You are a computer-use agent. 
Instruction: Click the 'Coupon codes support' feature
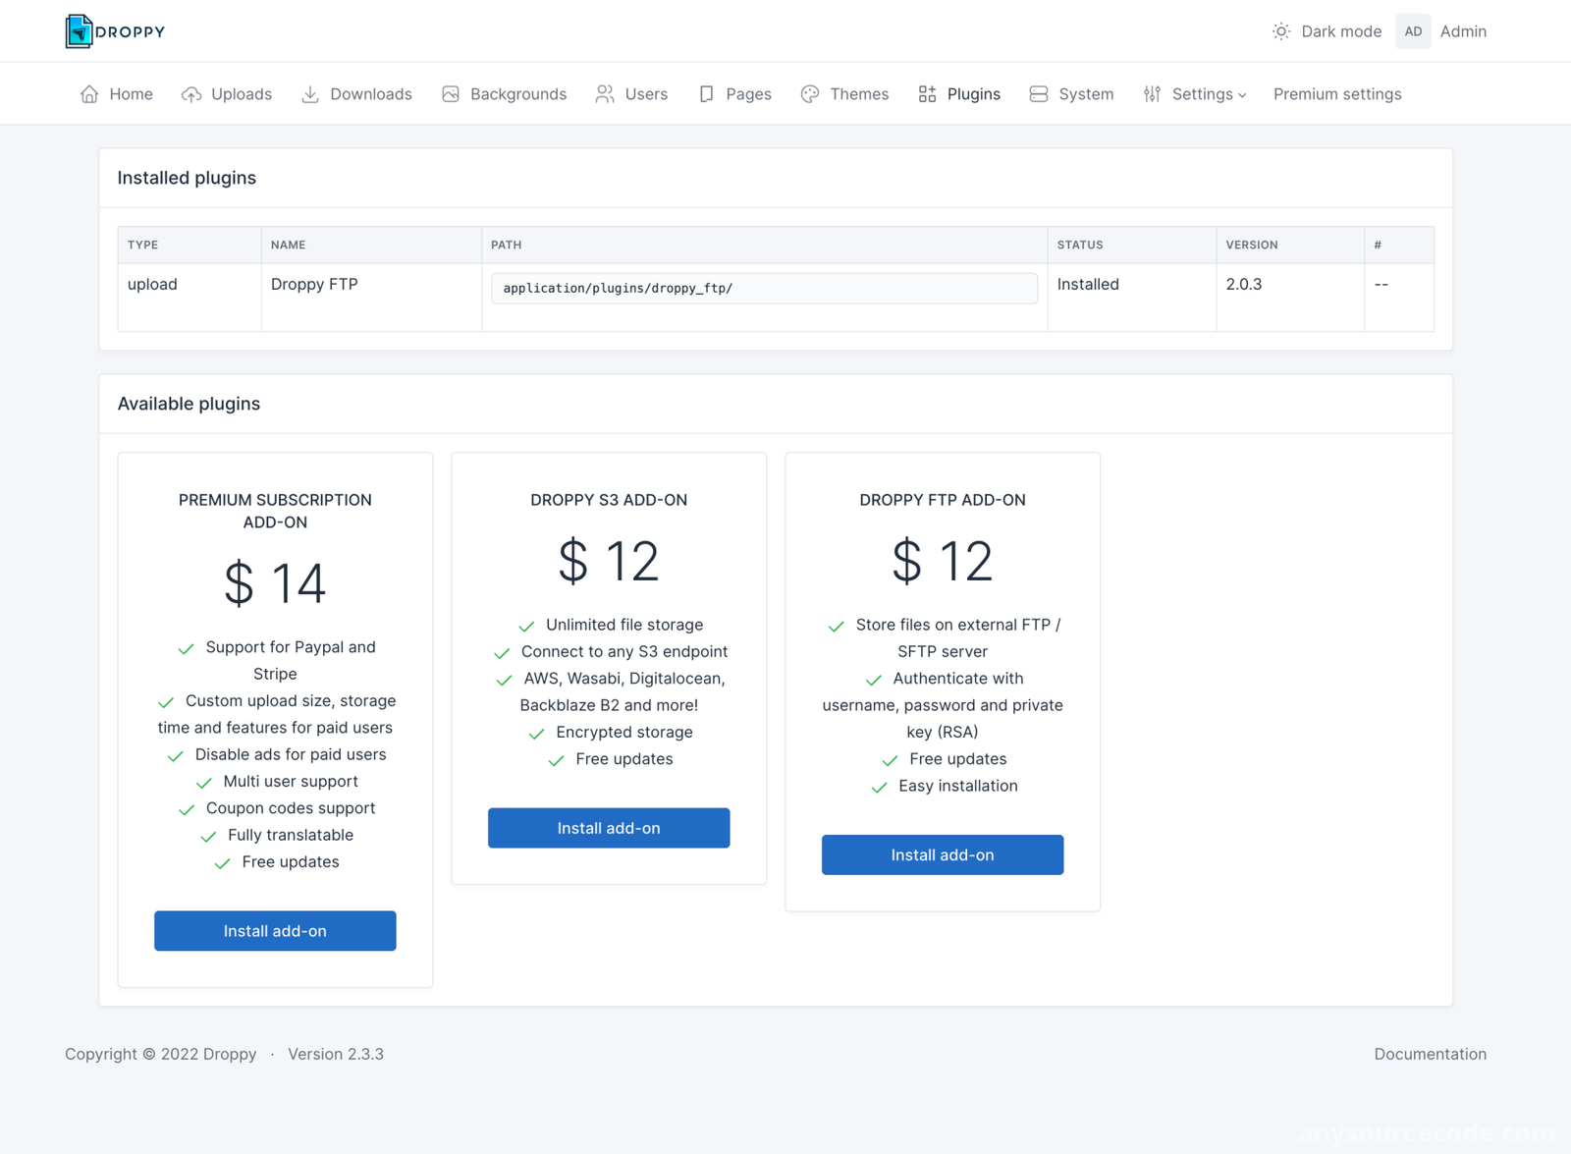[291, 808]
